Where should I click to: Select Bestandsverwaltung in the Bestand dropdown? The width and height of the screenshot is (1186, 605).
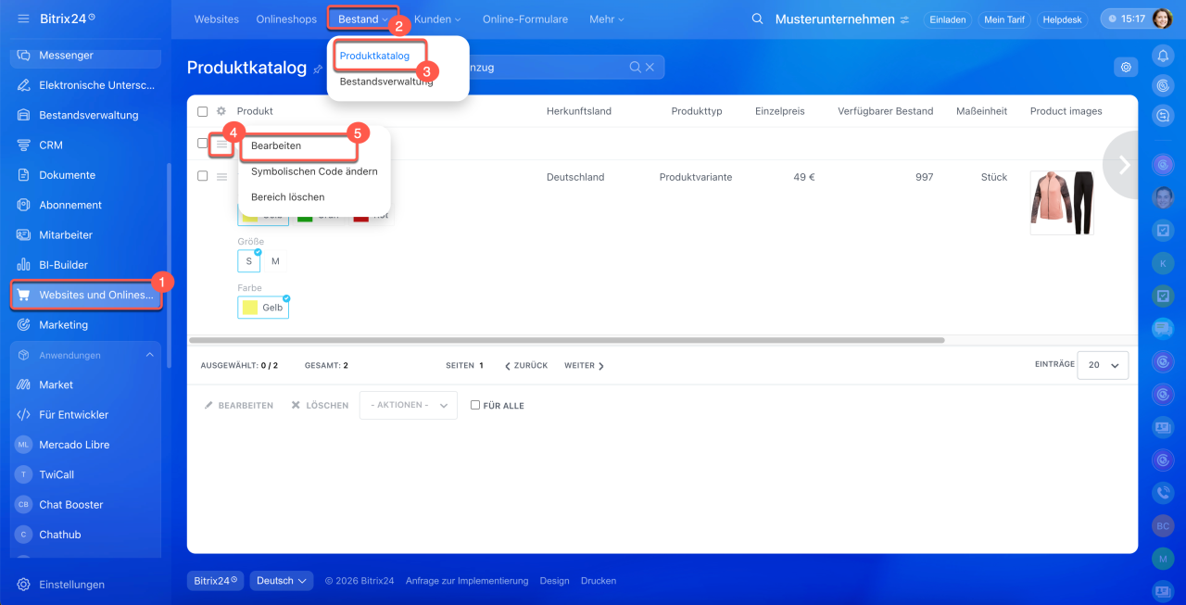pos(386,82)
